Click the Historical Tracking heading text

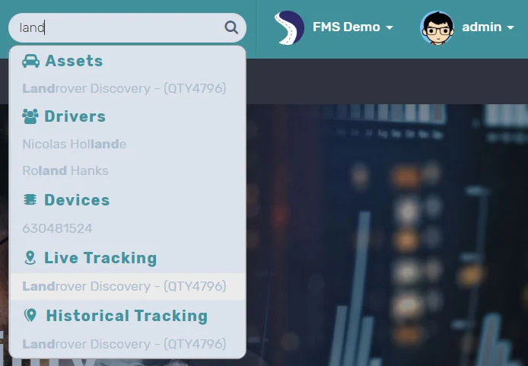coord(126,316)
